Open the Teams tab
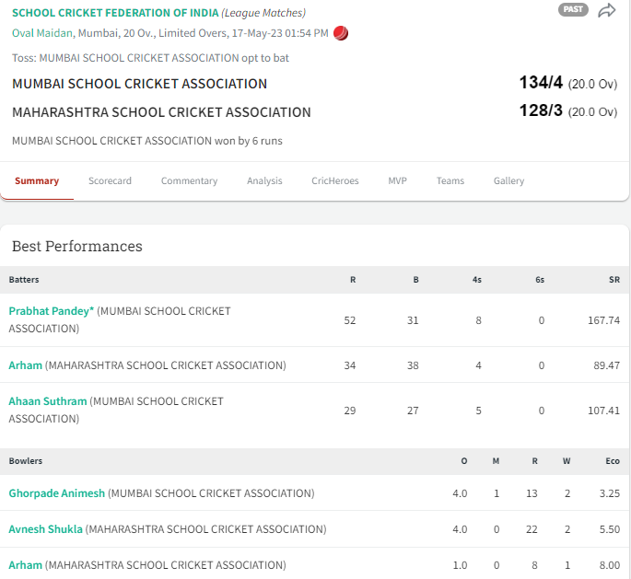 coord(450,181)
